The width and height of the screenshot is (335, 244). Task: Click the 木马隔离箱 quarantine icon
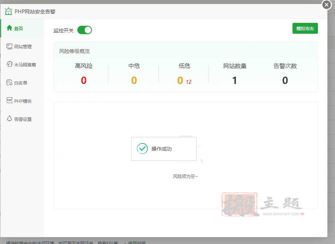tap(9, 64)
